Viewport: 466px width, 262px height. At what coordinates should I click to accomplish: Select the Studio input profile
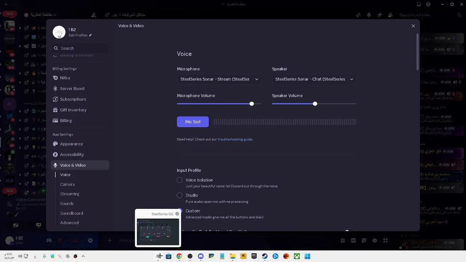click(x=179, y=195)
